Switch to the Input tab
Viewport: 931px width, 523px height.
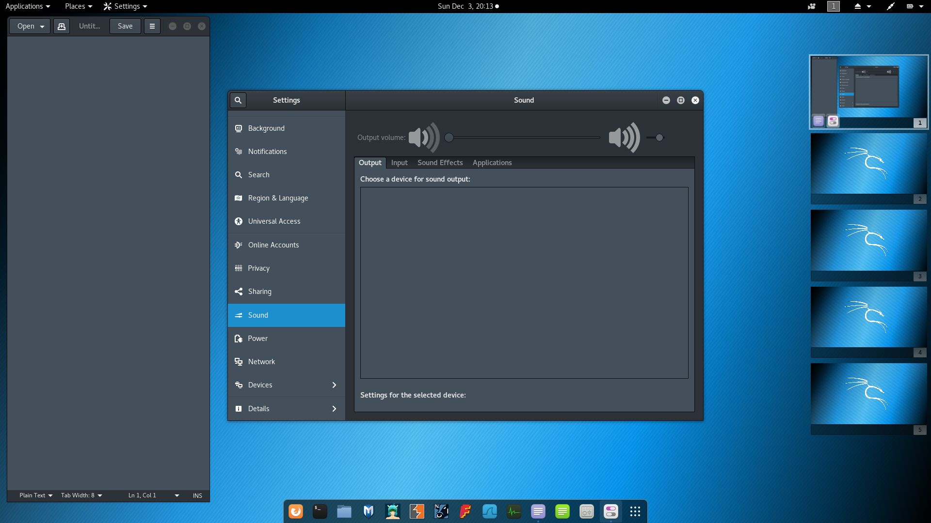[399, 163]
